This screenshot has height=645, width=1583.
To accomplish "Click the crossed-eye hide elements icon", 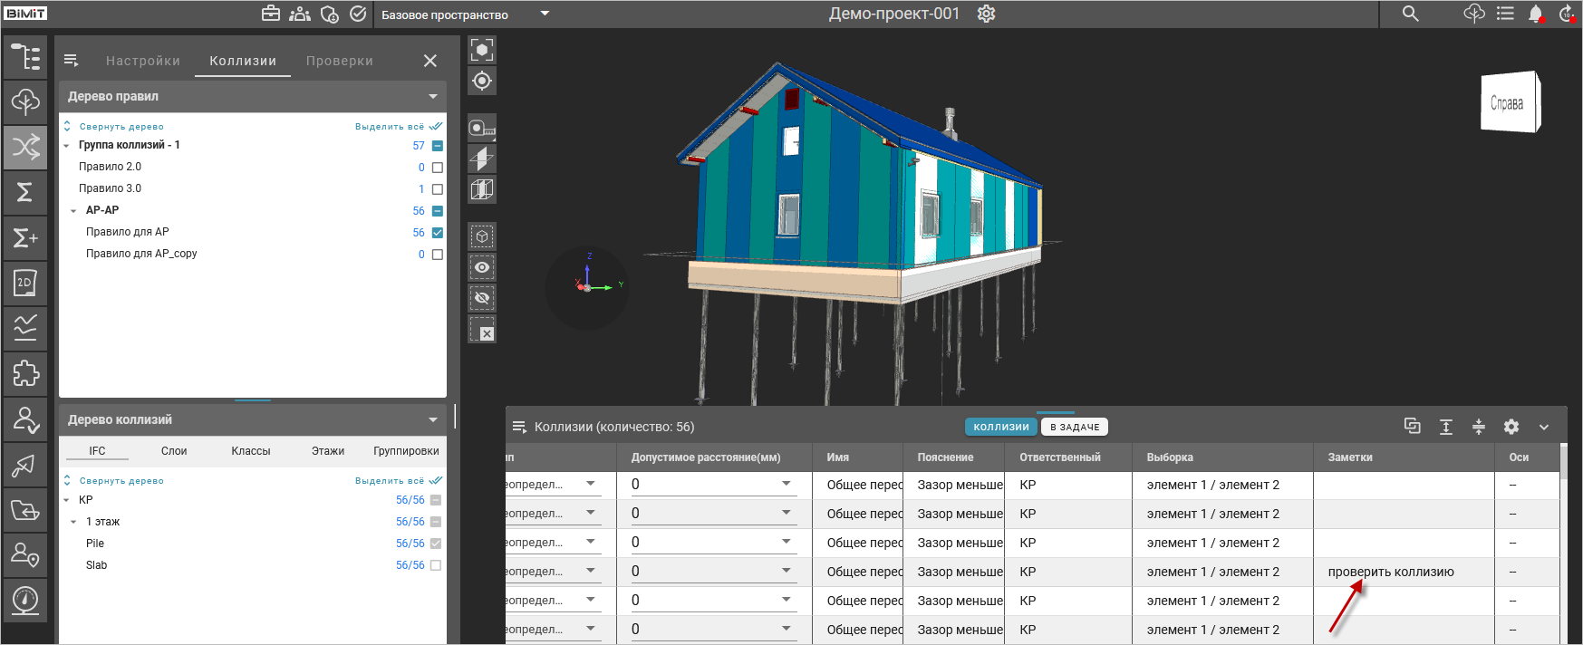I will pos(482,298).
